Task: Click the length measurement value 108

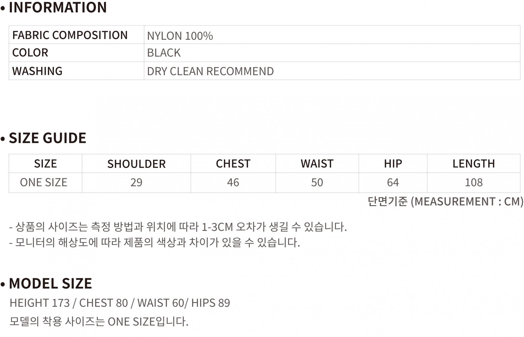Action: (x=474, y=182)
